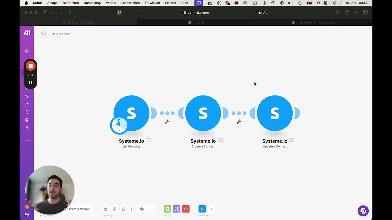Click the Make logo in the sidebar
392x220 pixels.
click(27, 33)
